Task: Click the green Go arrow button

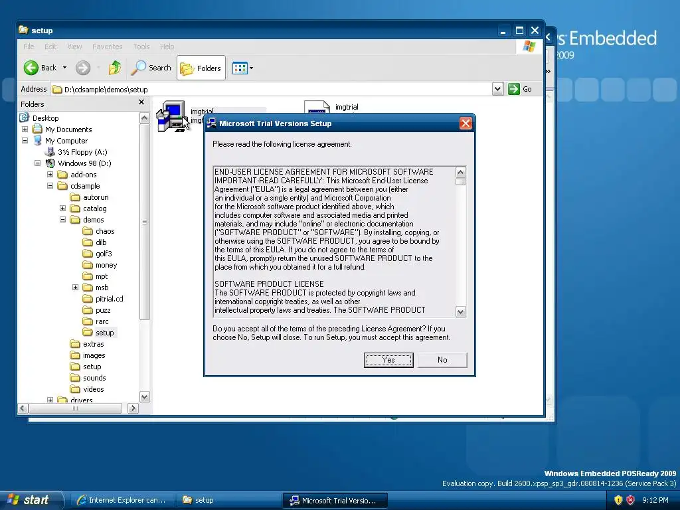Action: coord(514,89)
